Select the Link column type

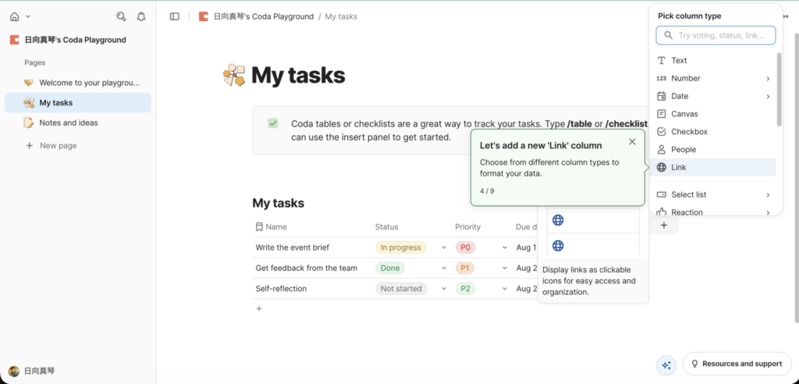pyautogui.click(x=679, y=167)
